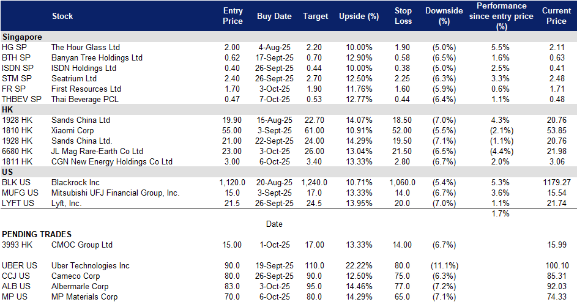
Task: Select the HK section header row
Action: (289, 109)
